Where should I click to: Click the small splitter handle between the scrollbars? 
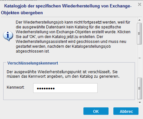pyautogui.click(x=140, y=58)
